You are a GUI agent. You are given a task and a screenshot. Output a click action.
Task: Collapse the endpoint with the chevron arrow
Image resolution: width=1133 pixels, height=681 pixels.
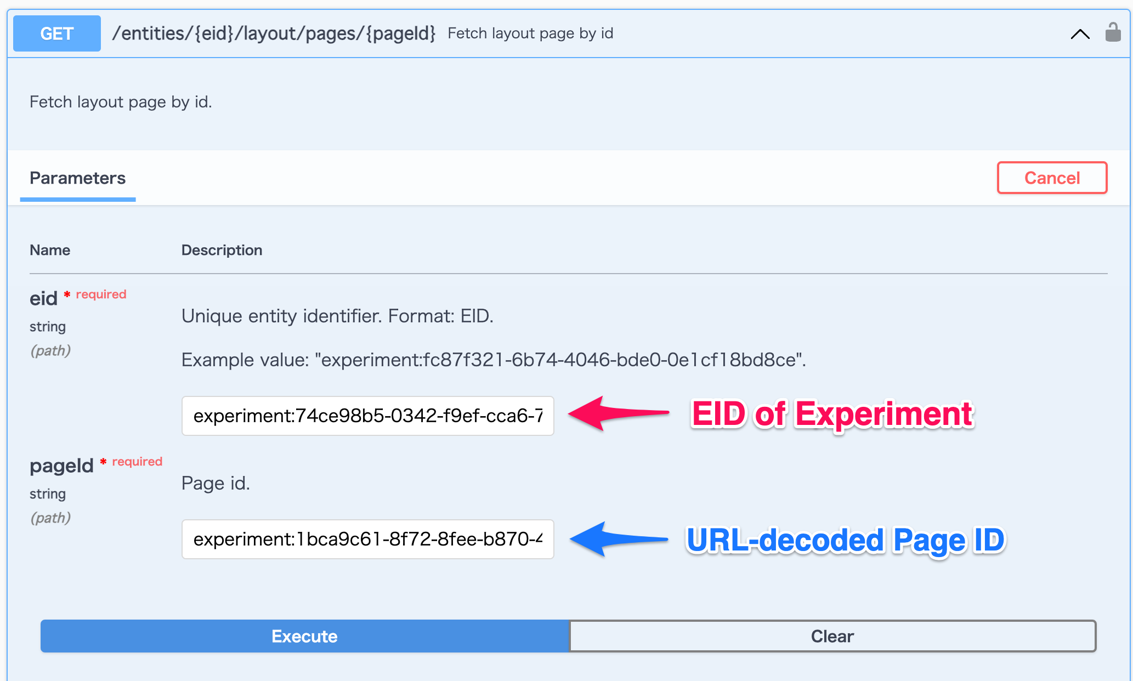1080,34
